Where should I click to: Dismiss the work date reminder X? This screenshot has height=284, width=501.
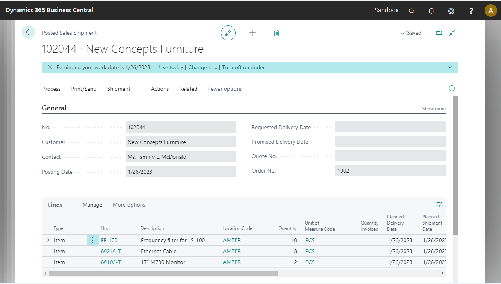pos(50,67)
